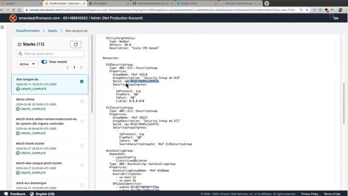
Task: Open a new browser tab
Action: (266, 3)
